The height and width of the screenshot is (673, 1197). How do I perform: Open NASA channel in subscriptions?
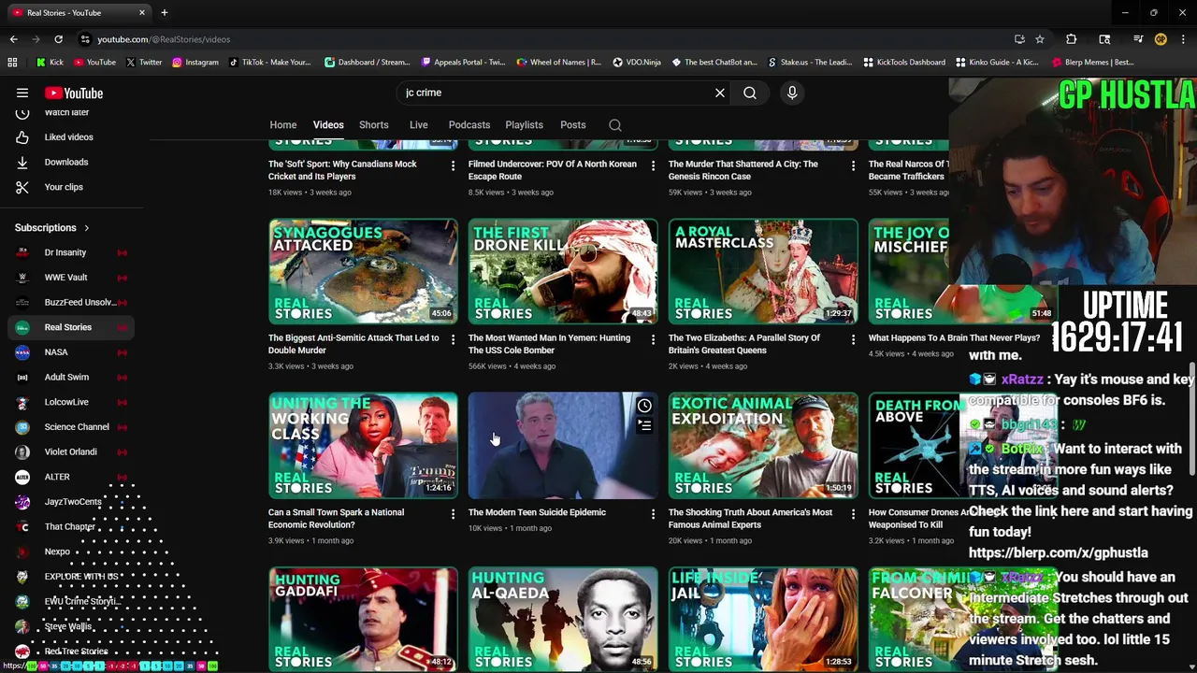tap(70, 352)
